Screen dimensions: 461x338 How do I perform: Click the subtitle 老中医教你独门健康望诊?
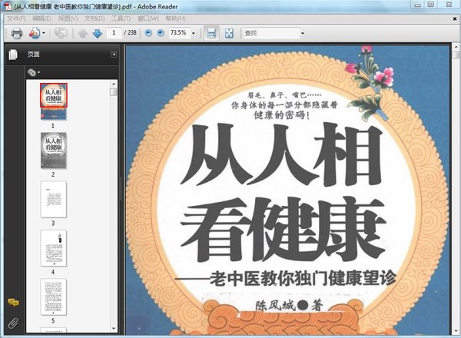click(x=303, y=278)
